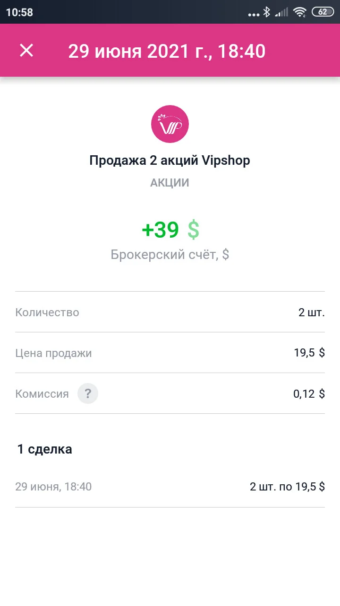This screenshot has height=606, width=340.
Task: Tap the Bluetooth icon in the status bar
Action: [267, 12]
